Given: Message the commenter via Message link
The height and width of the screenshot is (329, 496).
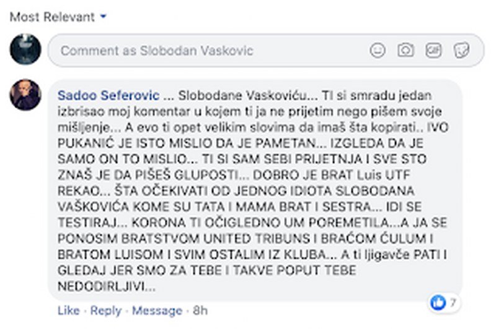Looking at the screenshot, I should (157, 310).
